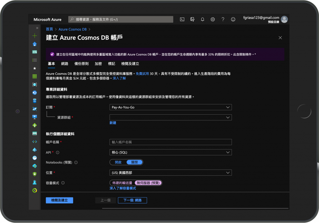The width and height of the screenshot is (319, 223).
Task: Open the Dashboard sidebar icon
Action: pyautogui.click(x=35, y=52)
